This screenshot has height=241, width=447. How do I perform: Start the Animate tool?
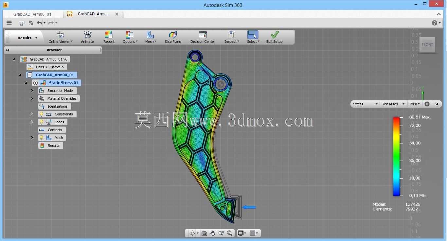click(87, 37)
